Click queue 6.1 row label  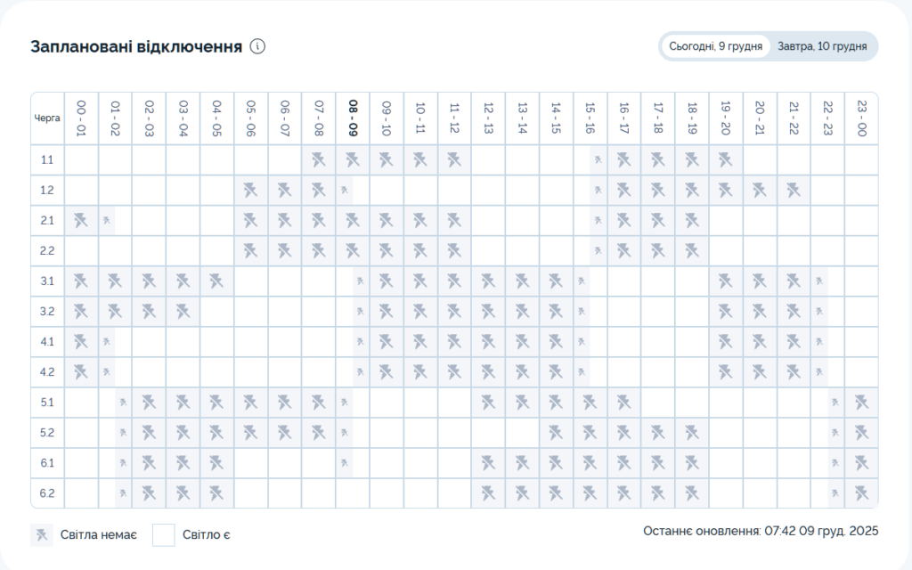coord(47,462)
